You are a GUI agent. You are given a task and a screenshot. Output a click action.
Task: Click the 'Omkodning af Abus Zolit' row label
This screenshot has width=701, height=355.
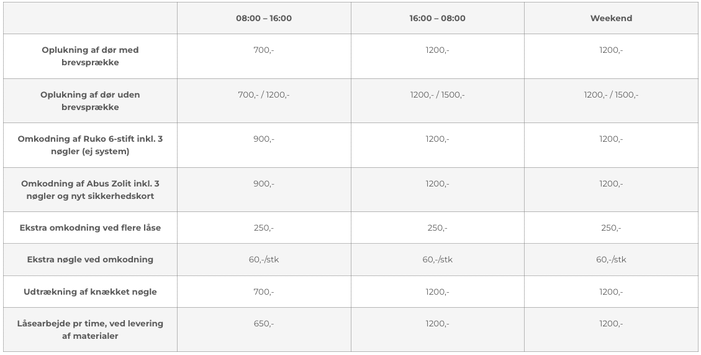point(90,190)
